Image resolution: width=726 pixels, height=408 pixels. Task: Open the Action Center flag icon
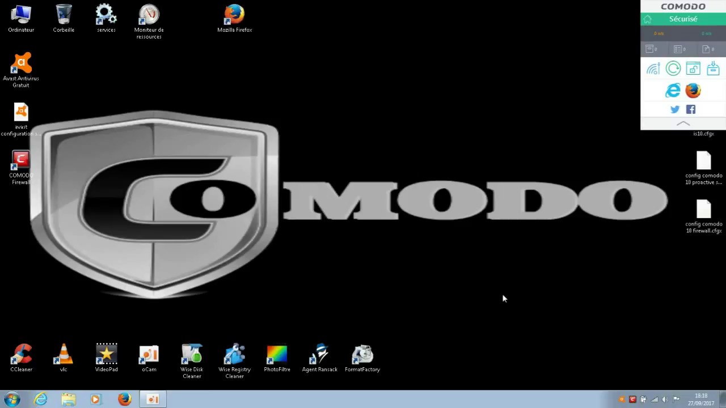(x=676, y=399)
